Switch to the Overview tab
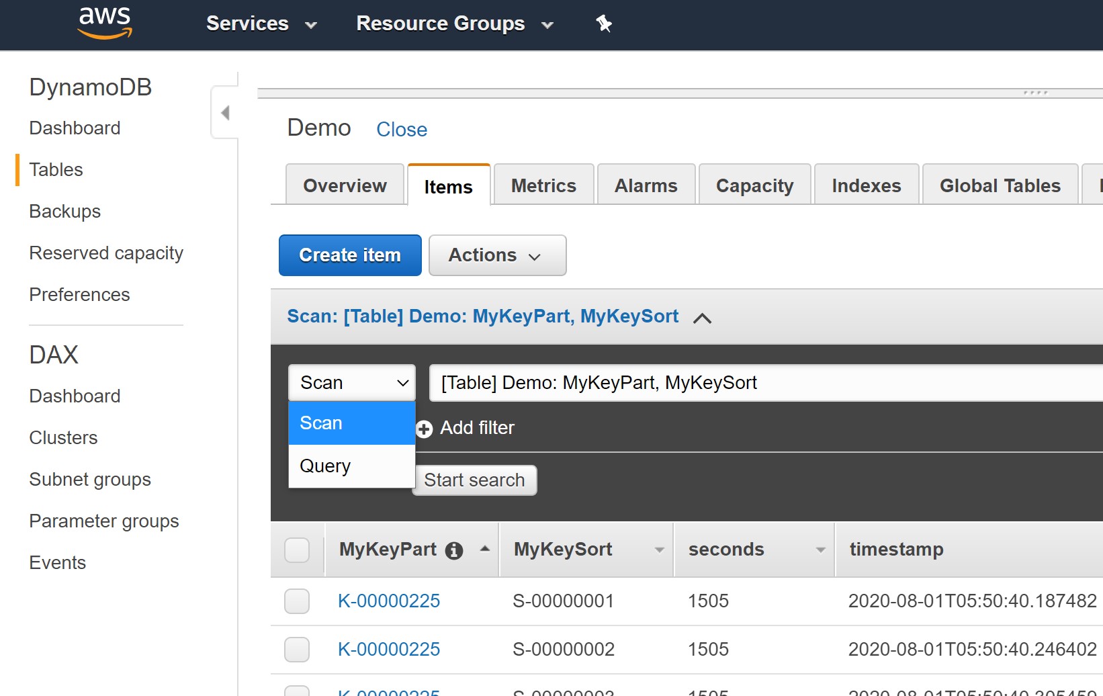This screenshot has width=1103, height=696. point(345,185)
